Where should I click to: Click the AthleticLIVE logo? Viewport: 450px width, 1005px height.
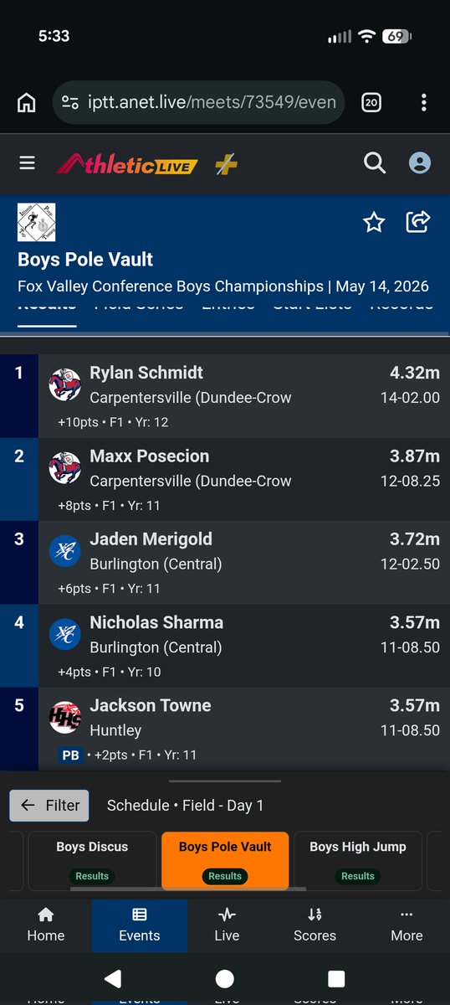pyautogui.click(x=127, y=164)
